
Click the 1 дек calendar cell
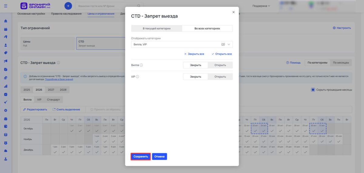coord(55,150)
